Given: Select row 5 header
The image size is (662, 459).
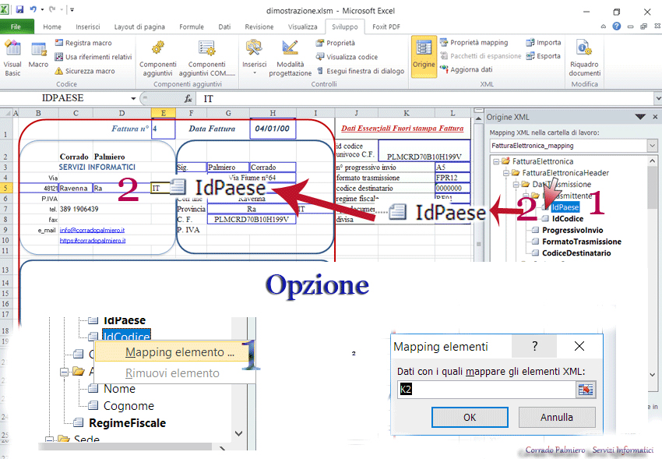Looking at the screenshot, I should [6, 188].
